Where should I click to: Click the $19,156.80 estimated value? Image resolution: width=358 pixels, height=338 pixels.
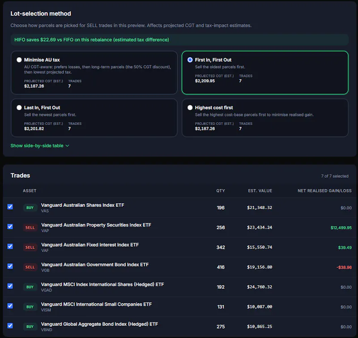(260, 267)
